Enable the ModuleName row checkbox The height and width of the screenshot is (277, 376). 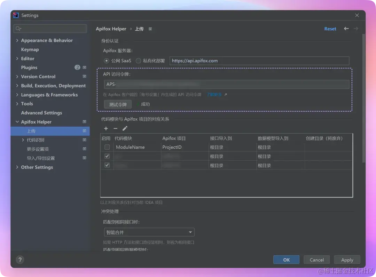(x=107, y=147)
